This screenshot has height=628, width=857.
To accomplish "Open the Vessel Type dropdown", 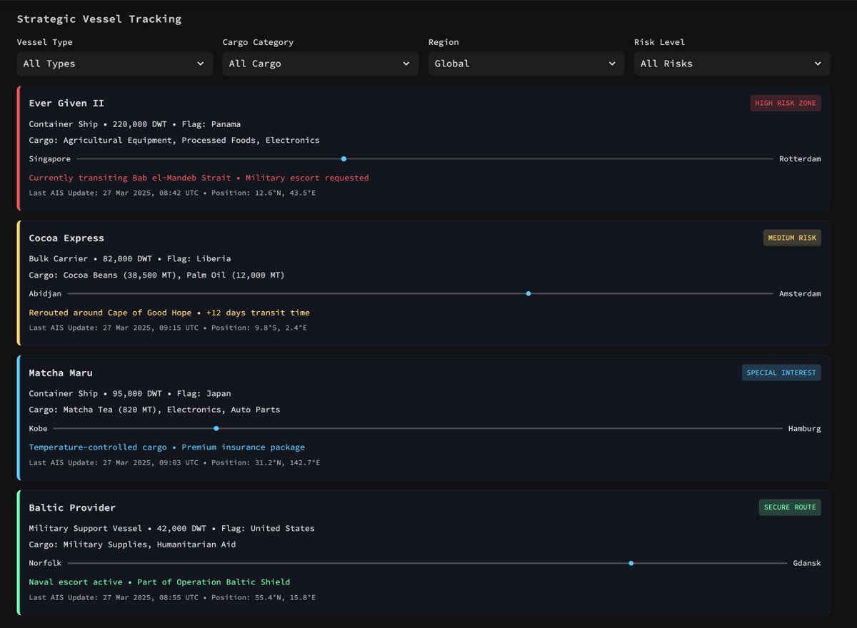I will 115,64.
